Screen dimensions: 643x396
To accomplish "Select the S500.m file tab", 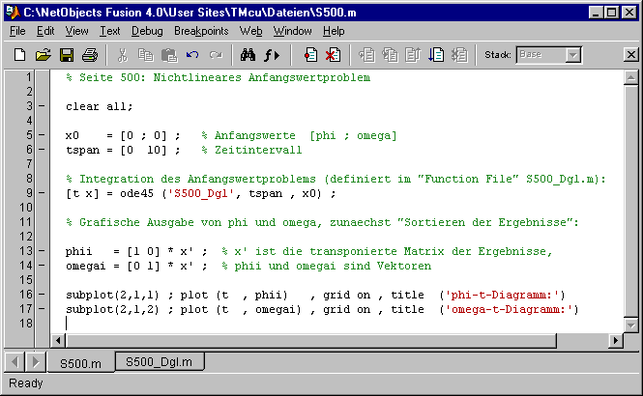I will pyautogui.click(x=80, y=363).
